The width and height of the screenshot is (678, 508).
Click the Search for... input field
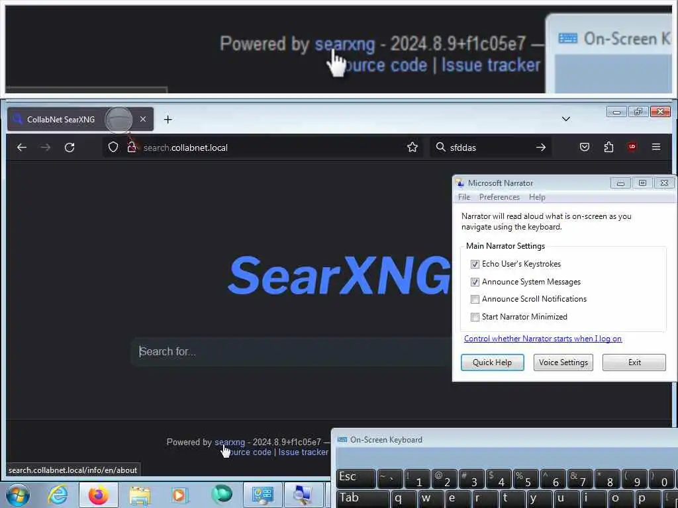[292, 352]
